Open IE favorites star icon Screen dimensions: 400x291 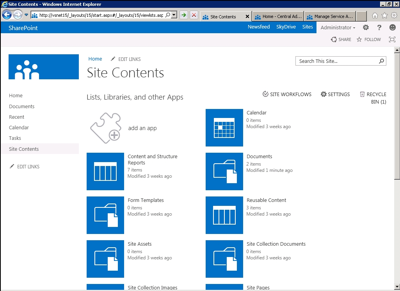click(x=384, y=16)
